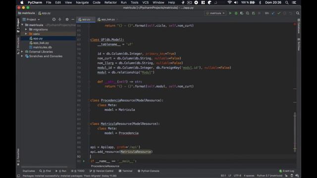The height and width of the screenshot is (178, 317).
Task: Run the matricula configuration
Action: coord(230,13)
